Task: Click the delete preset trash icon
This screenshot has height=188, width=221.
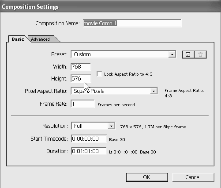Action: [200, 55]
